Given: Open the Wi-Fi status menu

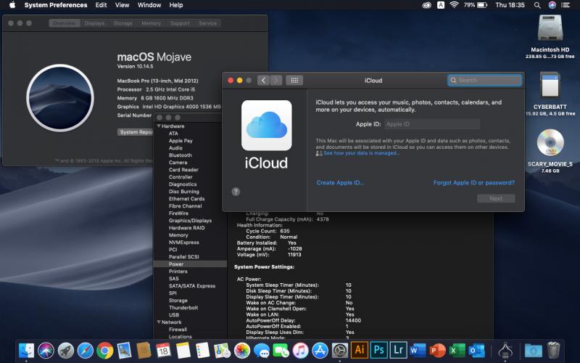Looking at the screenshot, I should point(454,5).
